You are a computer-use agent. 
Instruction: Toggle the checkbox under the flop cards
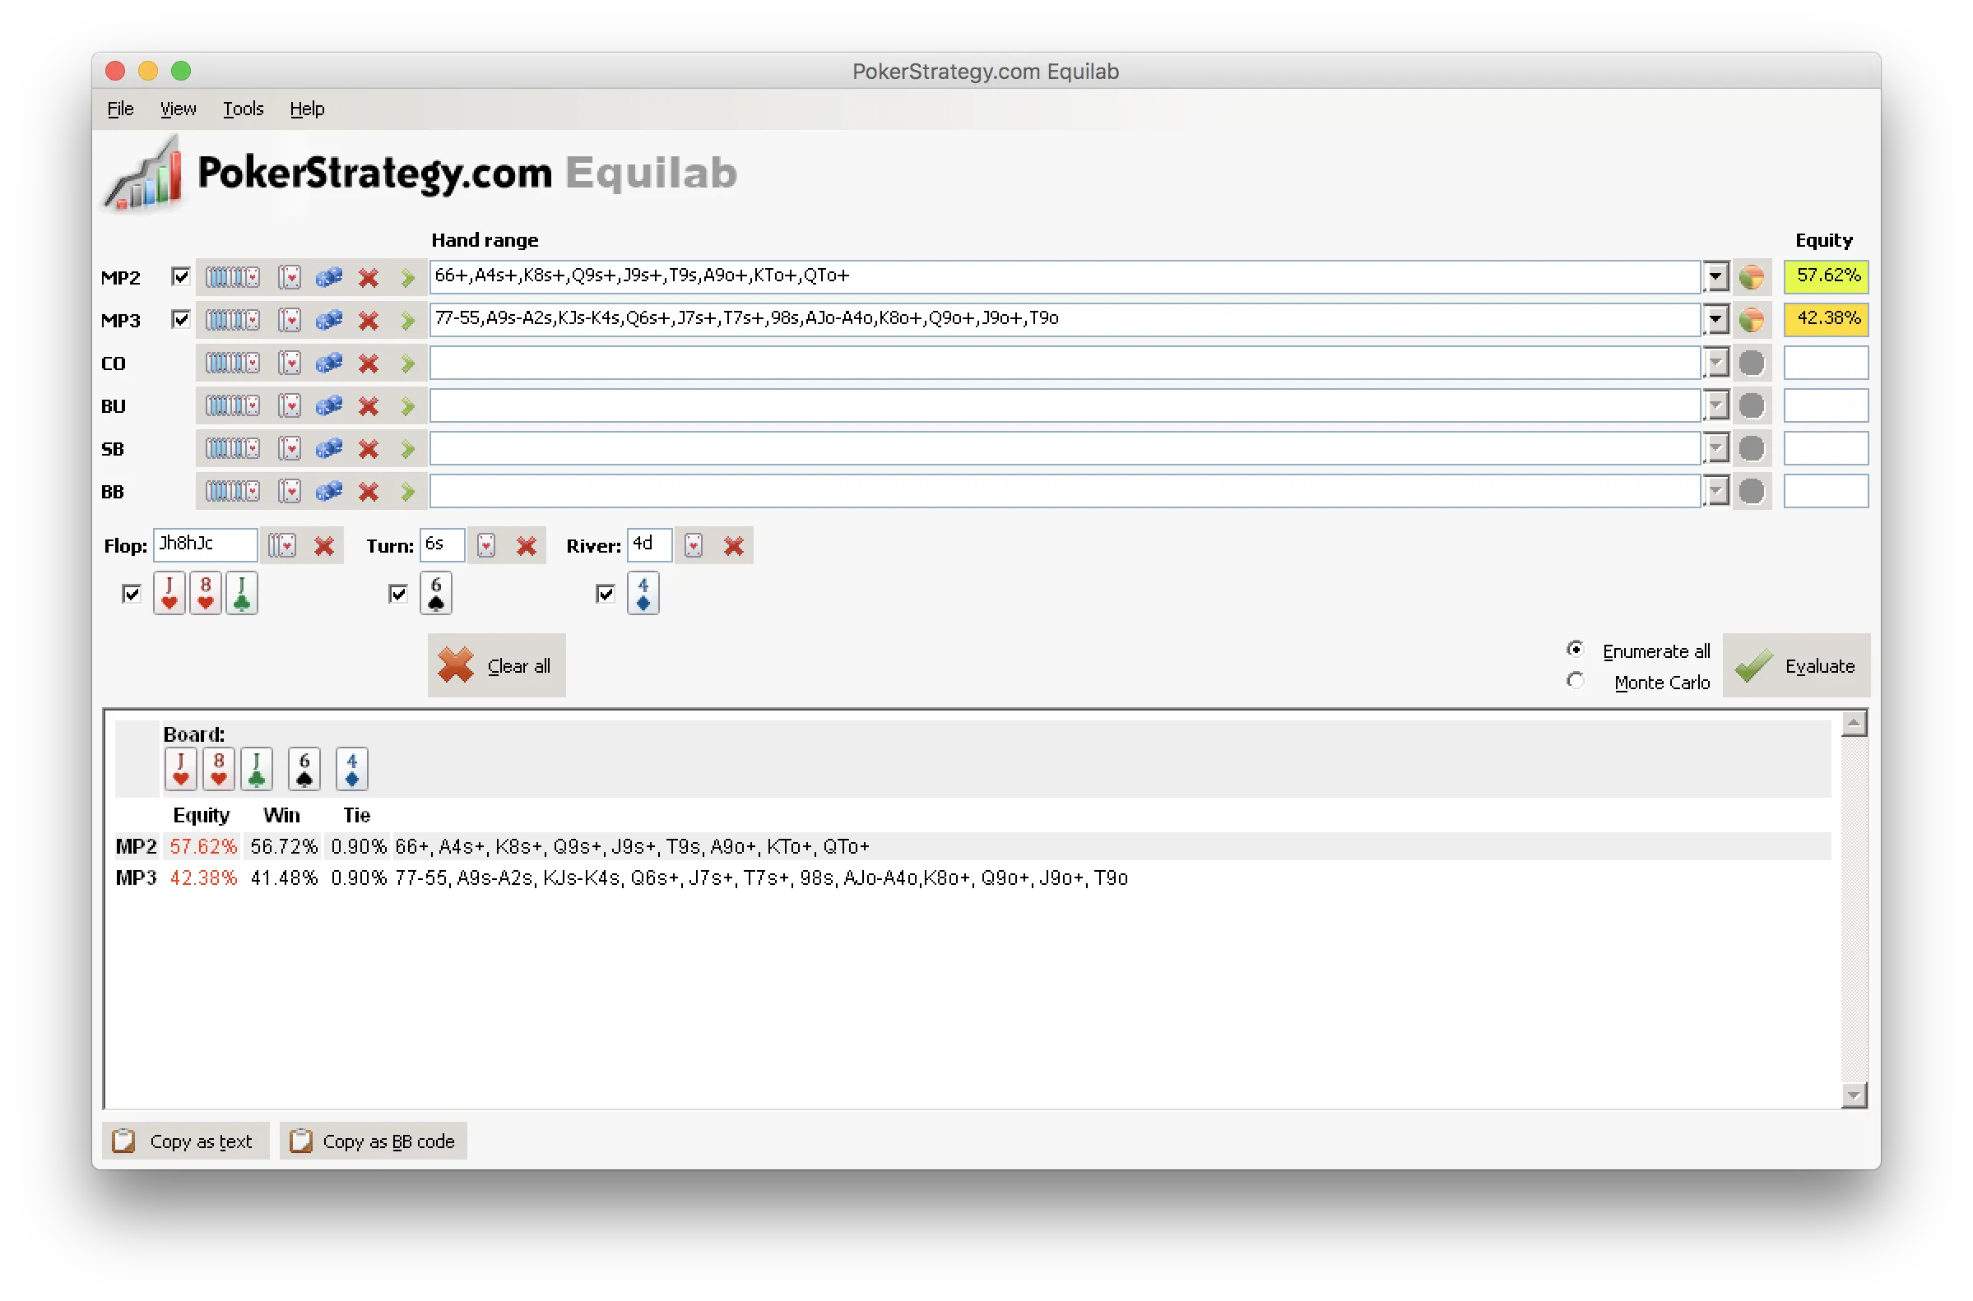click(131, 592)
